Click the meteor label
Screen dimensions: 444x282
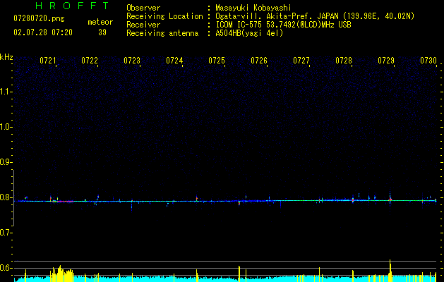(100, 22)
